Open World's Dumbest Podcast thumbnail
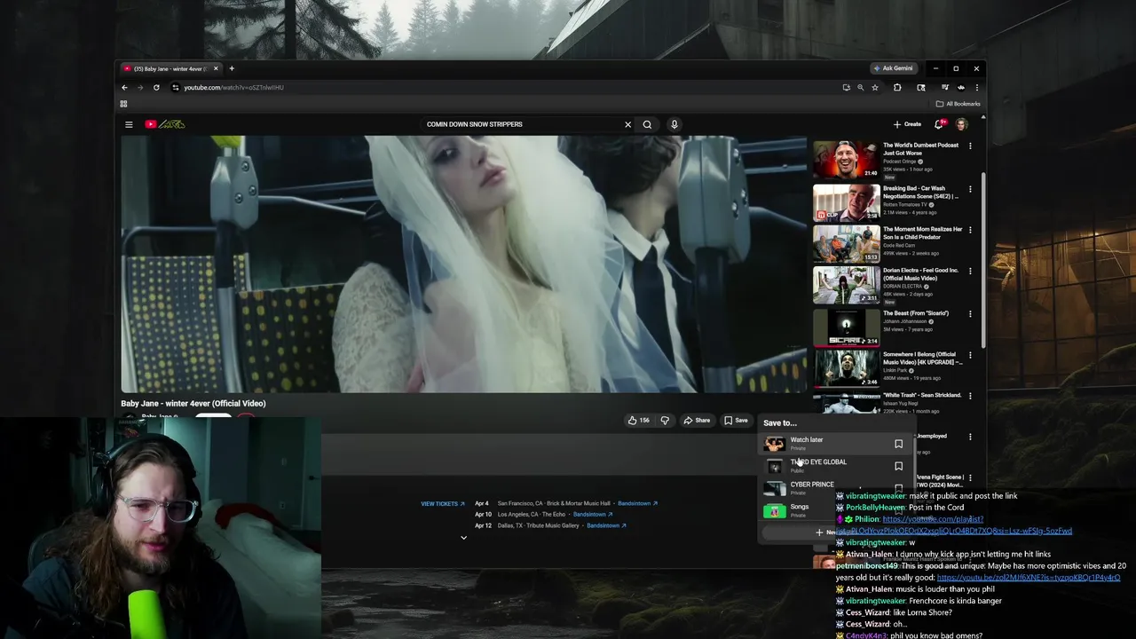This screenshot has width=1136, height=639. (x=847, y=158)
